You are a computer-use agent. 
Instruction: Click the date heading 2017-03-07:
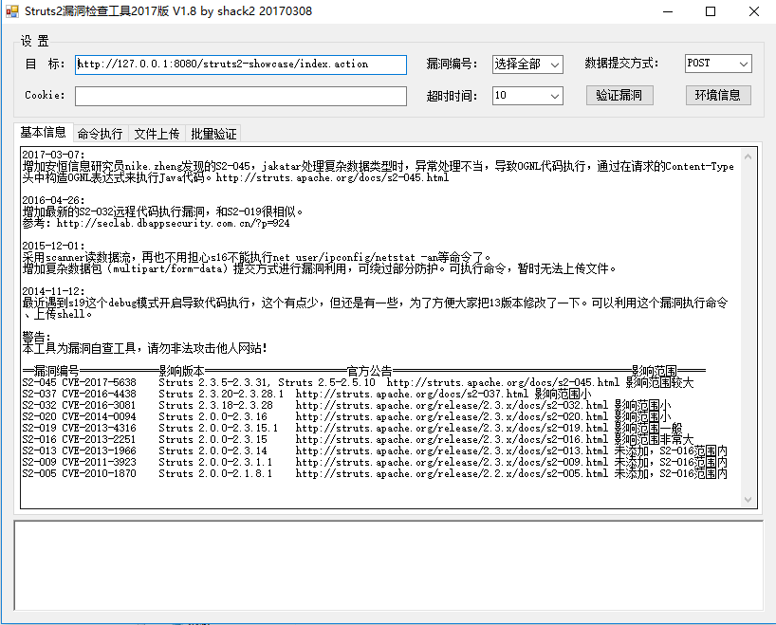coord(53,155)
